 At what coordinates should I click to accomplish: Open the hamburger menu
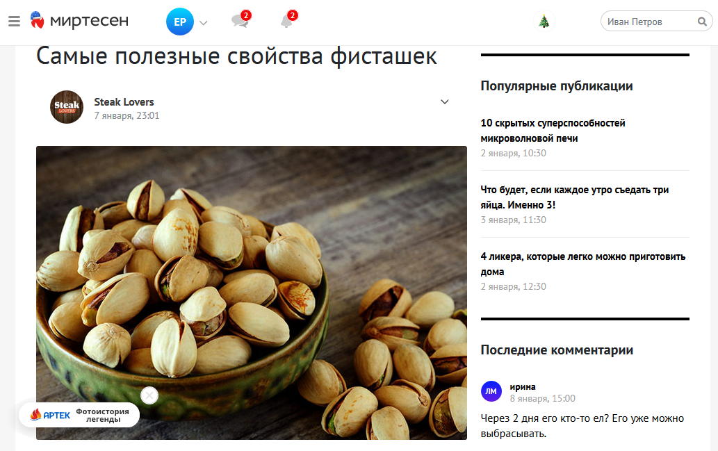tap(14, 21)
